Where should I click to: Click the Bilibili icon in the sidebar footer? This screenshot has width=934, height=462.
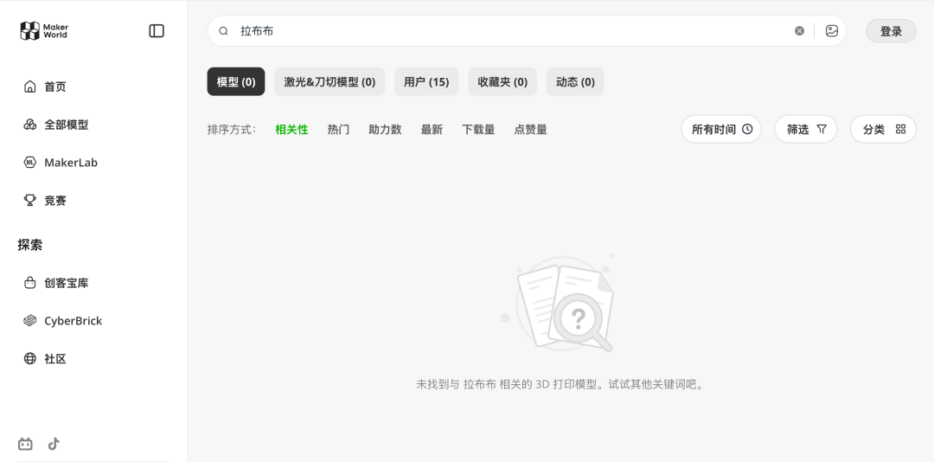[26, 444]
